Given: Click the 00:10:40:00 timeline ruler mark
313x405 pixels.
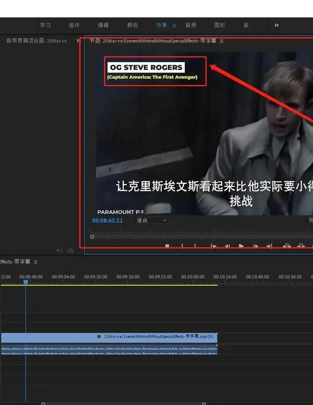Looking at the screenshot, I should (x=257, y=277).
